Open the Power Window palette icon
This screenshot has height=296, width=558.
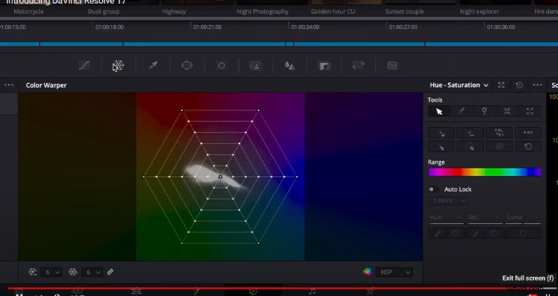pyautogui.click(x=187, y=66)
